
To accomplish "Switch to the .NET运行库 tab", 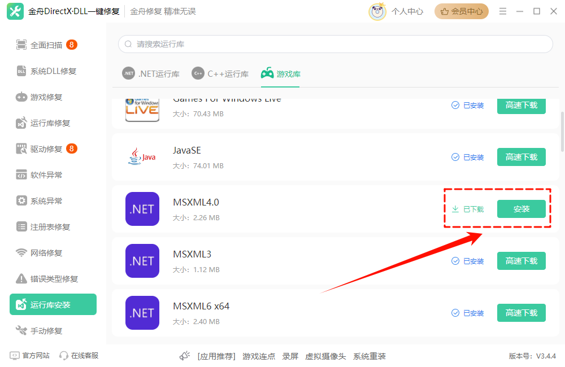I will (151, 74).
